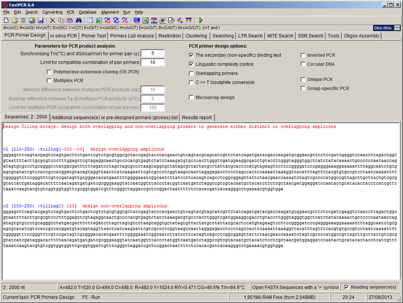The image size is (403, 303).
Task: Switch to the in silico PCR tab
Action: click(64, 36)
